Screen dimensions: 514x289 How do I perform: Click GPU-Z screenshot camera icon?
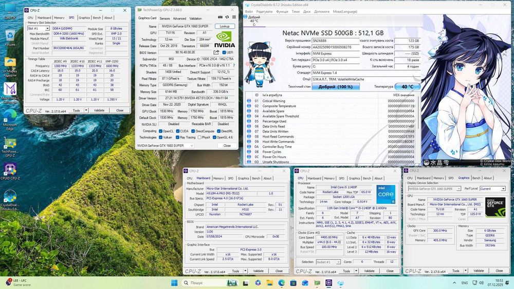[x=221, y=17]
